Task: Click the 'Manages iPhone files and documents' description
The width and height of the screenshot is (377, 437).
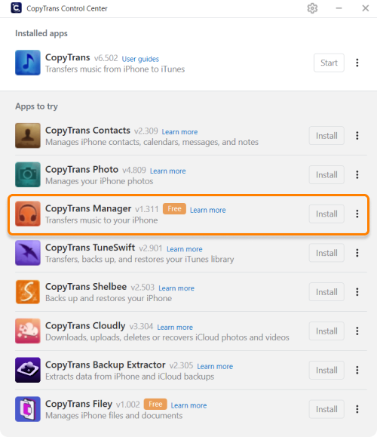Action: coord(114,416)
